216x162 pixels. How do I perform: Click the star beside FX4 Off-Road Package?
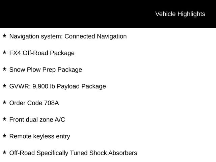(4, 53)
